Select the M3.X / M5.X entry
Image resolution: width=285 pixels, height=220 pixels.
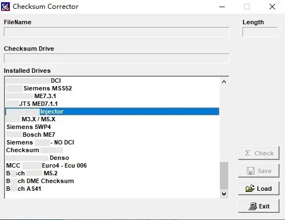tap(112, 119)
